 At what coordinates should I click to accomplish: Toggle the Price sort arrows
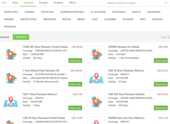click(168, 37)
